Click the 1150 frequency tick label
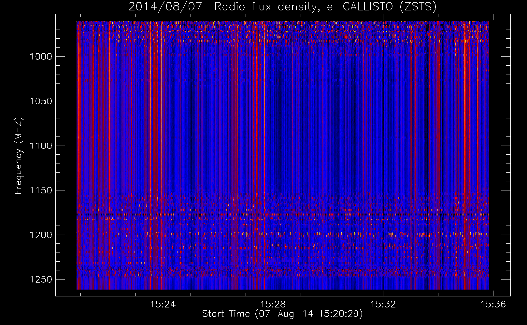The width and height of the screenshot is (527, 325). pos(41,190)
